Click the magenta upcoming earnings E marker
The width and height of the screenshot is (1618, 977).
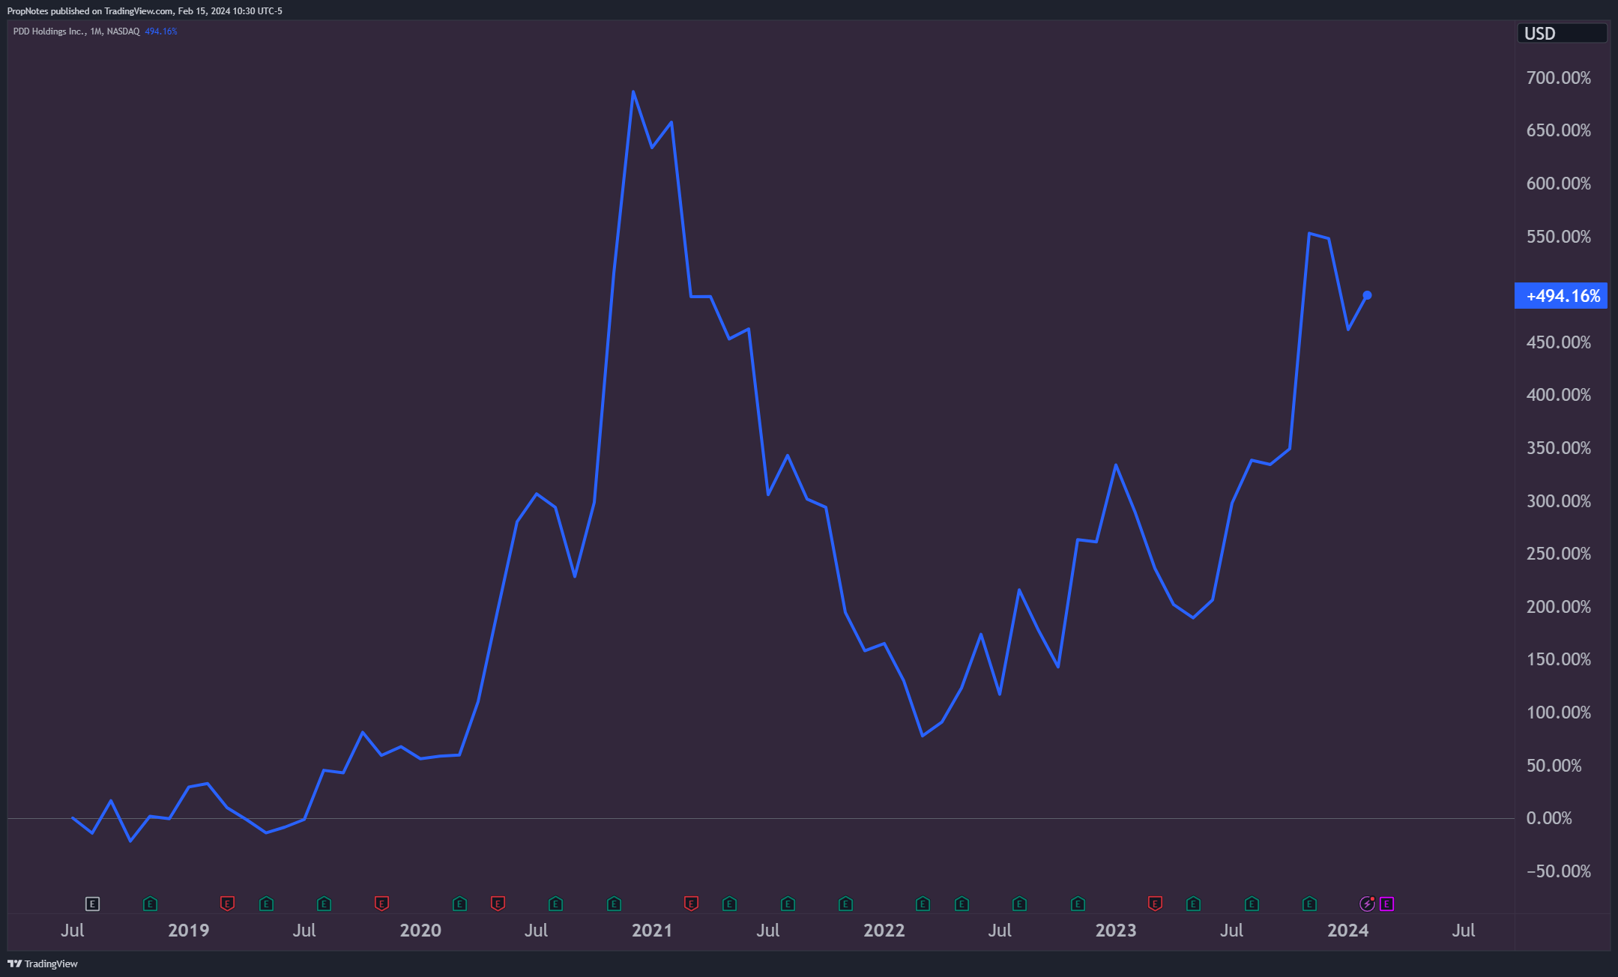[1386, 904]
